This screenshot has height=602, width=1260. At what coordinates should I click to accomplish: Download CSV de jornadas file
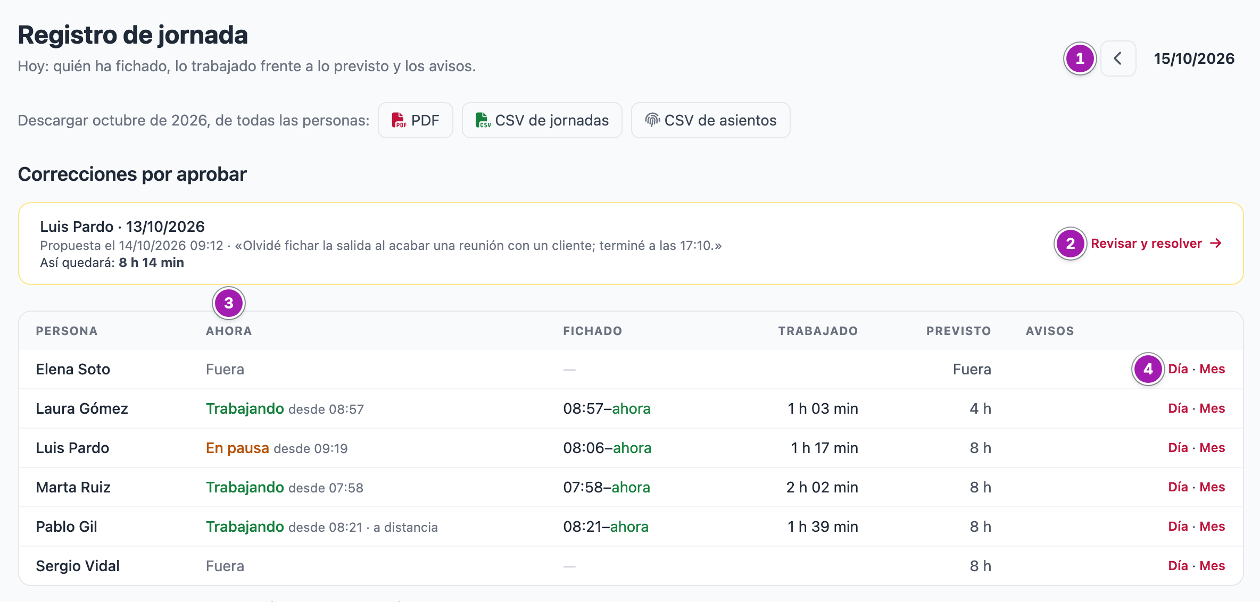point(542,120)
